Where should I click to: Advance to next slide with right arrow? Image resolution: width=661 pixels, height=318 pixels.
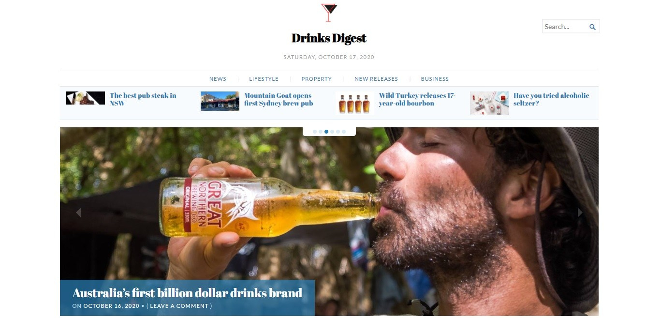[x=580, y=212]
